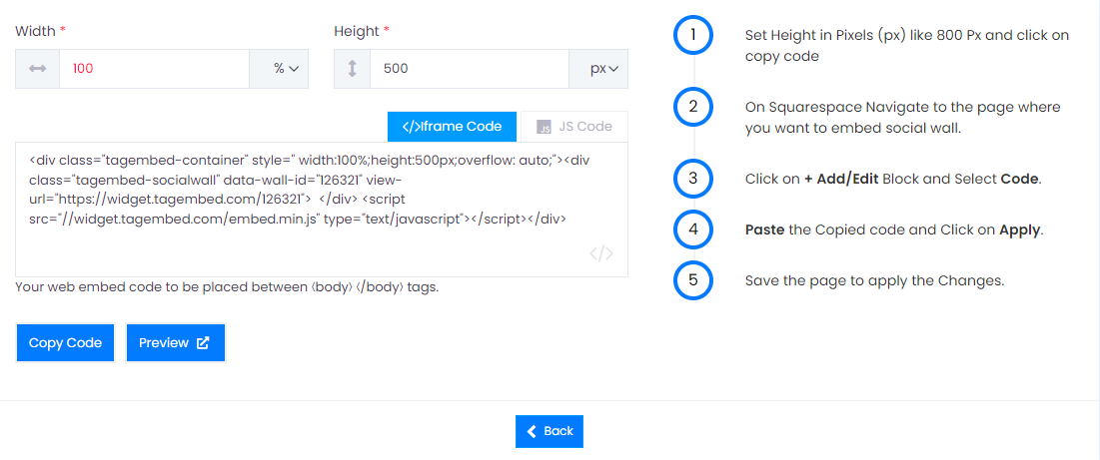Image resolution: width=1100 pixels, height=460 pixels.
Task: Click step text 'Click on + Add/Edit Block'
Action: coord(893,179)
